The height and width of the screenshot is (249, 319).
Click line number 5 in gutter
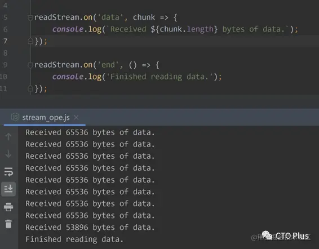pyautogui.click(x=6, y=17)
